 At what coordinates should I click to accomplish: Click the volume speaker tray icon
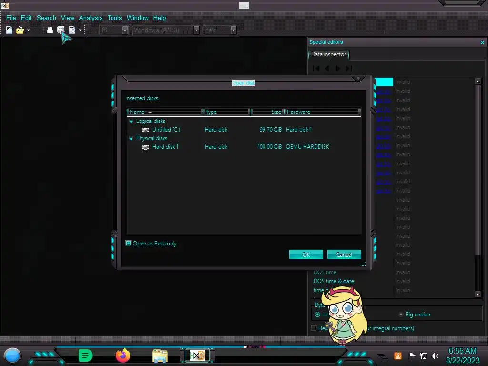(435, 356)
